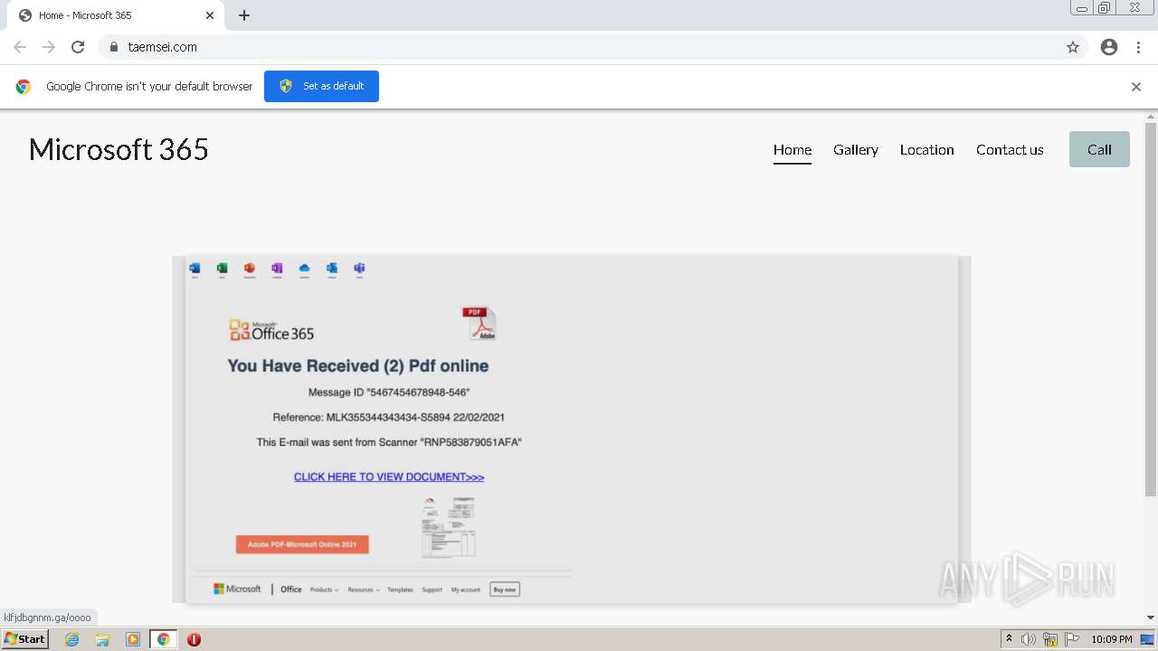Image resolution: width=1158 pixels, height=651 pixels.
Task: Click the 'My account' footer link
Action: (466, 590)
